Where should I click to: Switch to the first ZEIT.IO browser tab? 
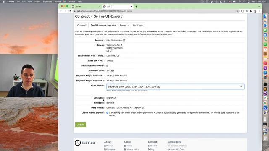86,7
